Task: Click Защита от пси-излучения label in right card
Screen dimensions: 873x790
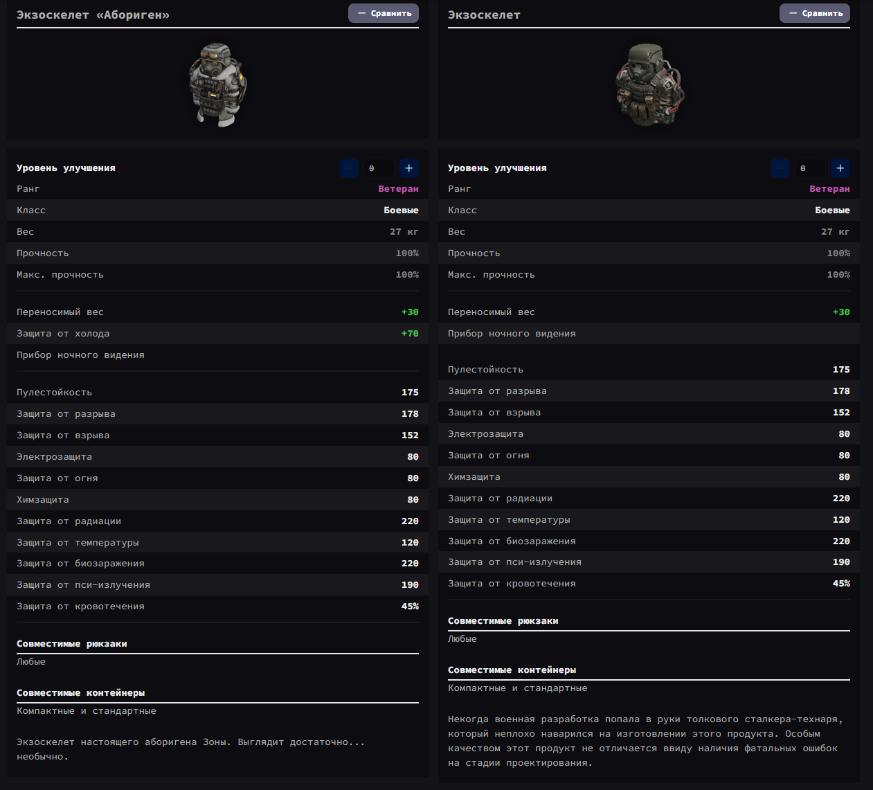Action: (514, 562)
